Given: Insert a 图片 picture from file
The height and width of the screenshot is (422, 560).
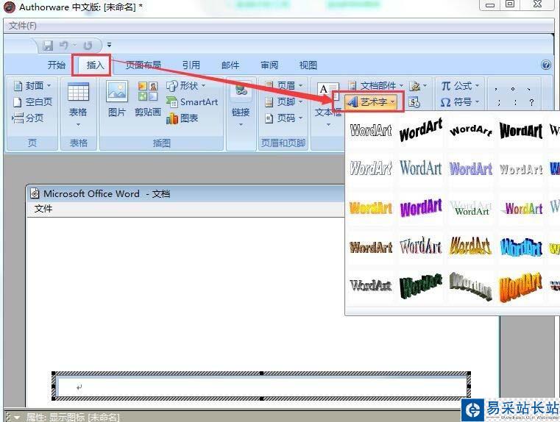Looking at the screenshot, I should click(117, 99).
